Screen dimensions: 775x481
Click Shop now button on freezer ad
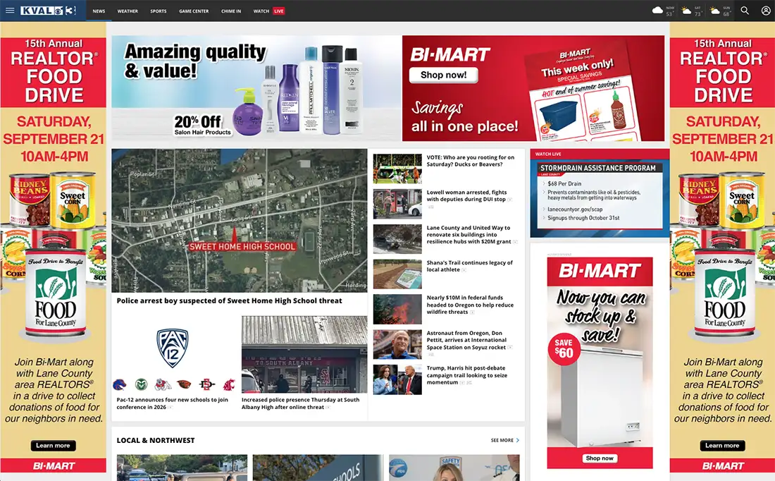(x=600, y=458)
